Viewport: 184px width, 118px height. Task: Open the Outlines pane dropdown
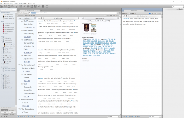27,18
